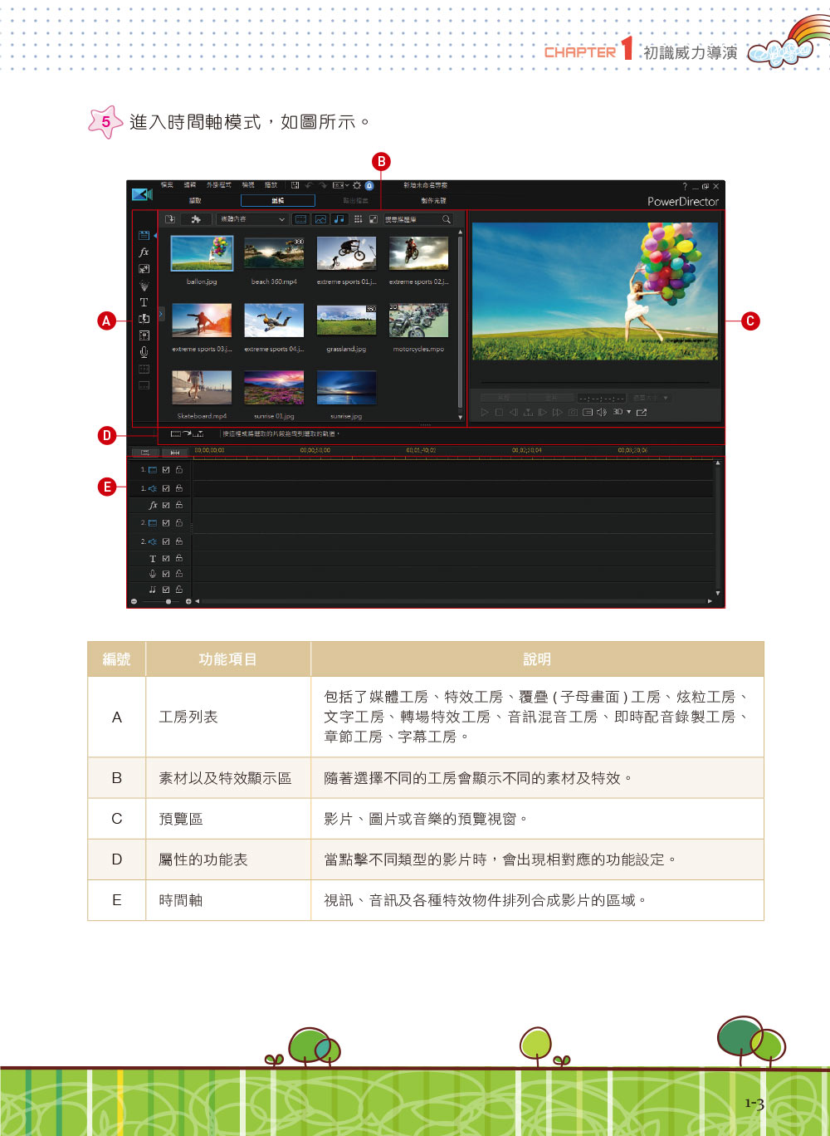
Task: Open the Particle Room icon
Action: coord(144,286)
